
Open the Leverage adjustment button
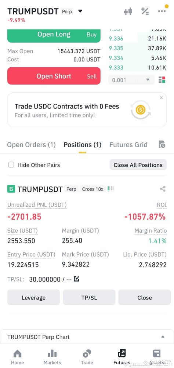[x=33, y=297]
